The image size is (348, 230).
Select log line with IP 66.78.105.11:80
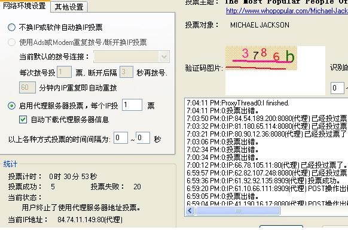coord(267,165)
